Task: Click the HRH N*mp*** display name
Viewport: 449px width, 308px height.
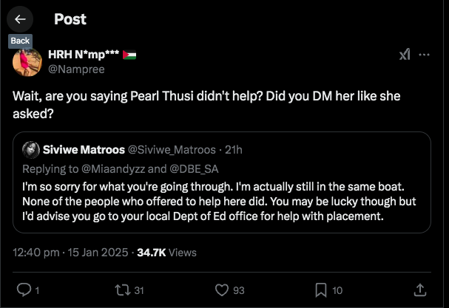Action: (84, 55)
